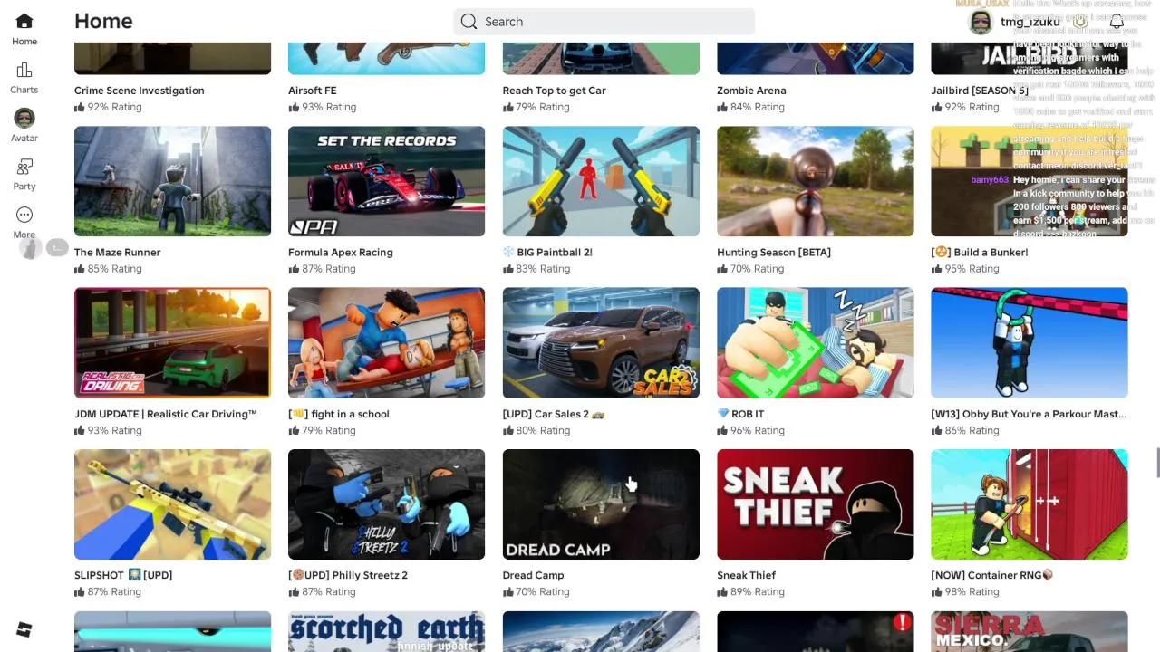Click the page vertical scrollbar handle
Viewport: 1160px width, 652px height.
[1157, 463]
